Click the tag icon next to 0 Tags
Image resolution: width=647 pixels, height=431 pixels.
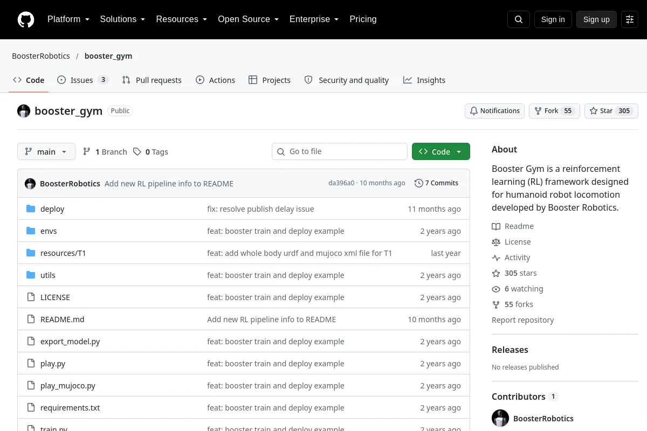tap(137, 152)
